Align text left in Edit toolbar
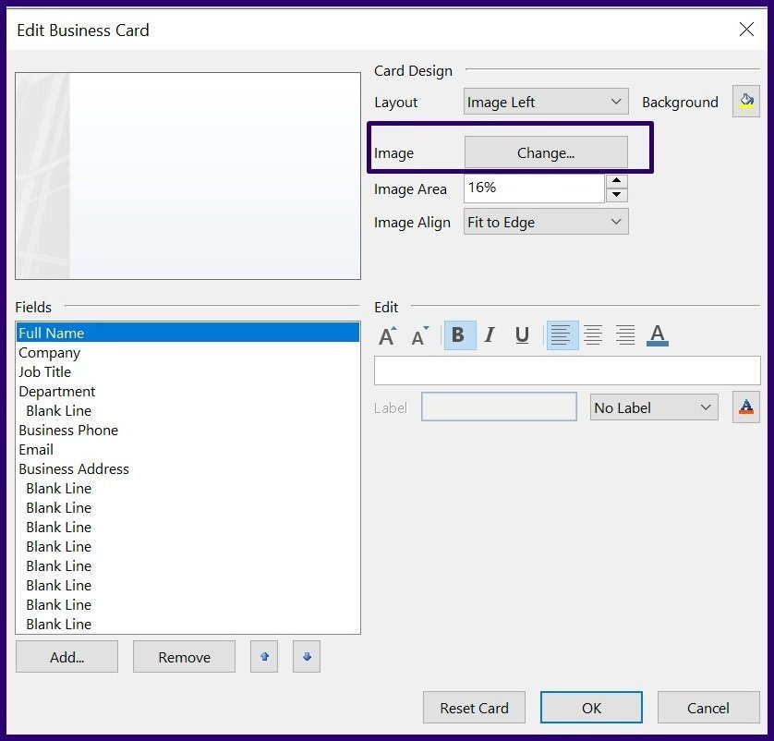 tap(562, 335)
